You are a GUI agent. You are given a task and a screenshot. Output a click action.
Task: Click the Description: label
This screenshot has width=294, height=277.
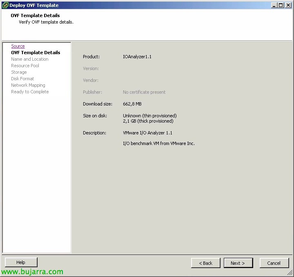(x=94, y=133)
